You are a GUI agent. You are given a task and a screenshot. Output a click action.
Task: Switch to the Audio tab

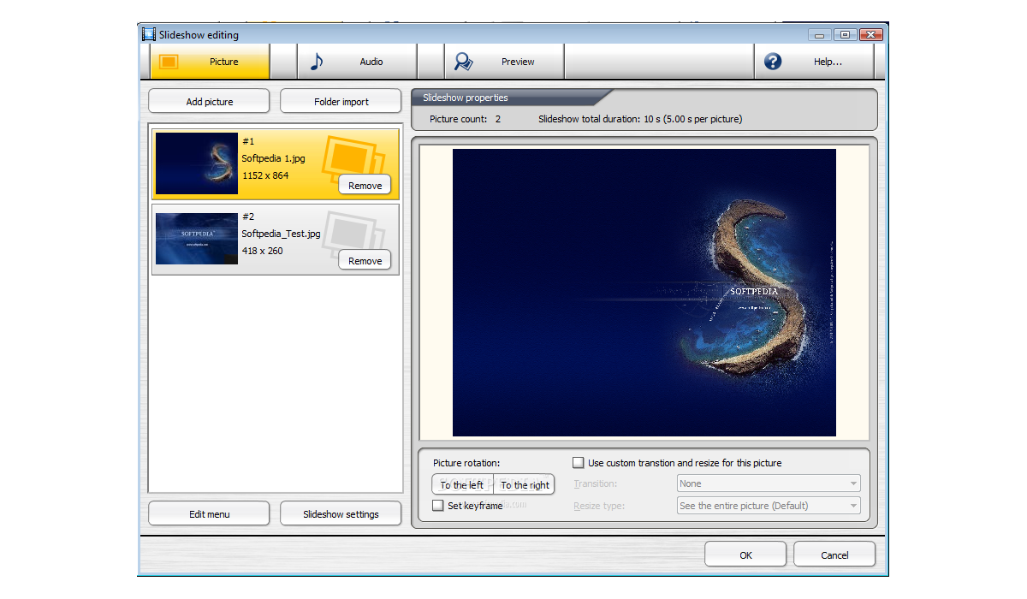[x=357, y=62]
